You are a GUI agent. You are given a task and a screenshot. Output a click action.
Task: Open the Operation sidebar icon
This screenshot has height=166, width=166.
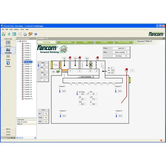(8, 43)
